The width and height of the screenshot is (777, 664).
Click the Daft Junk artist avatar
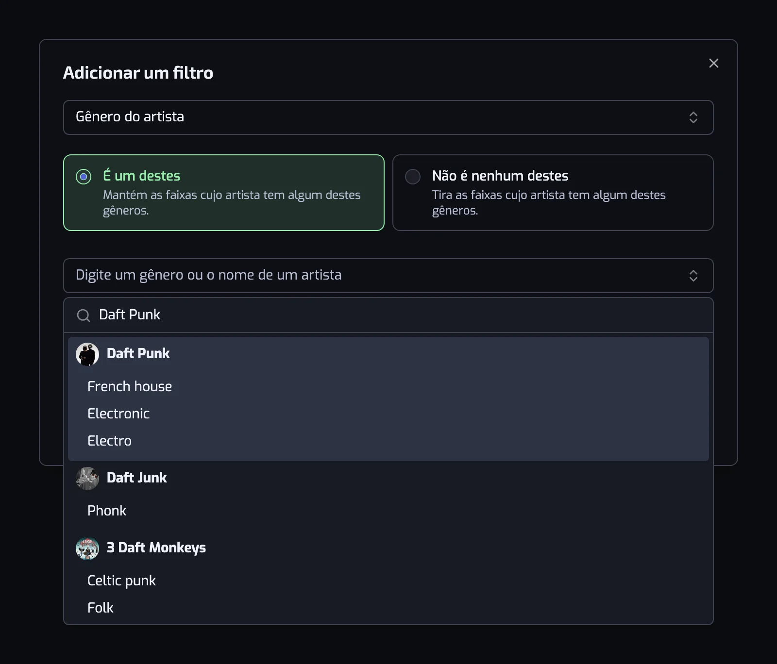pyautogui.click(x=87, y=479)
